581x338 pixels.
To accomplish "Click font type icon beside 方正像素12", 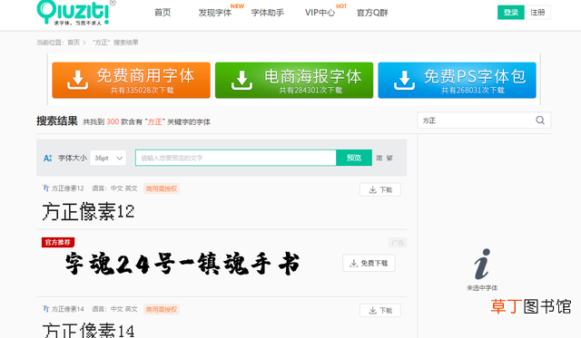I will coord(46,188).
